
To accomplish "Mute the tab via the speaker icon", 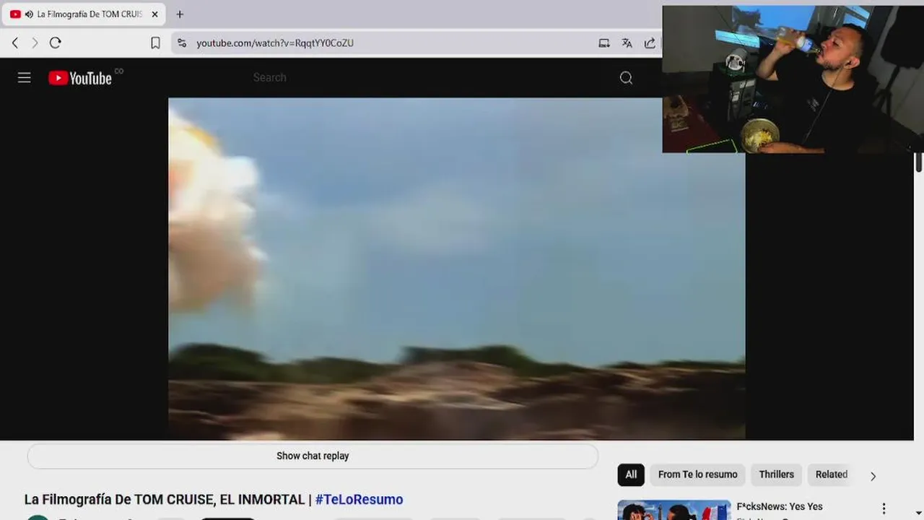I will click(x=29, y=14).
